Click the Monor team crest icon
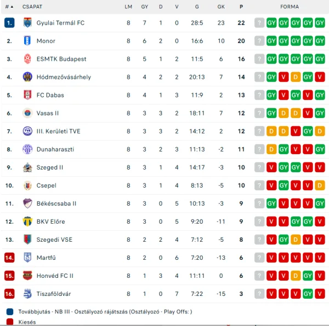Screen dimensions: 329x326 point(27,41)
